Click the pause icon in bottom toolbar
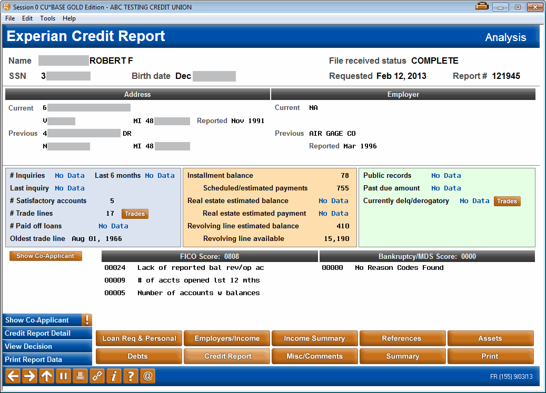Screen dimensions: 546x393 (x=63, y=376)
